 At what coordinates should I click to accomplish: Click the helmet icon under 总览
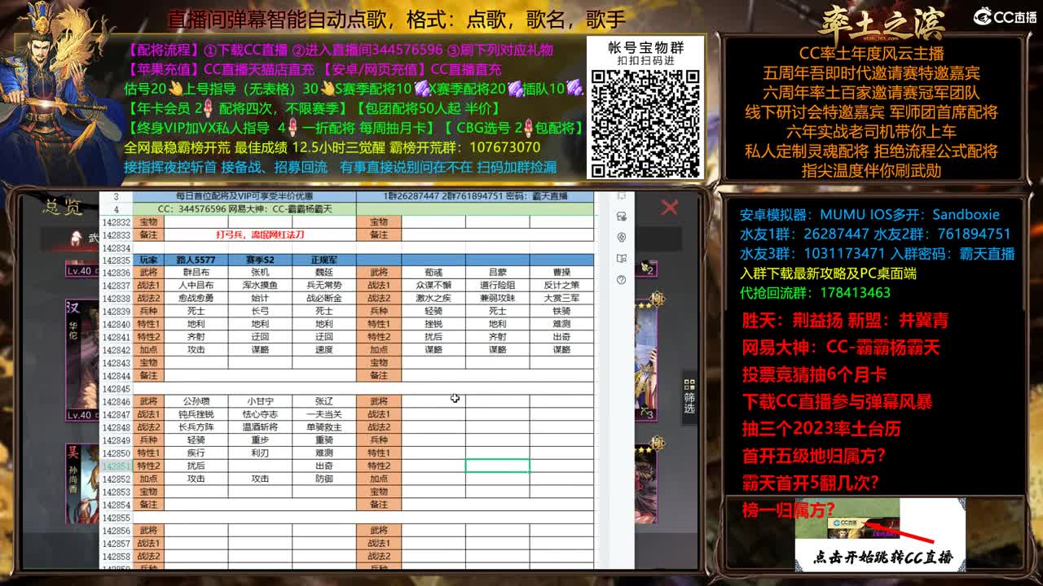pos(77,237)
